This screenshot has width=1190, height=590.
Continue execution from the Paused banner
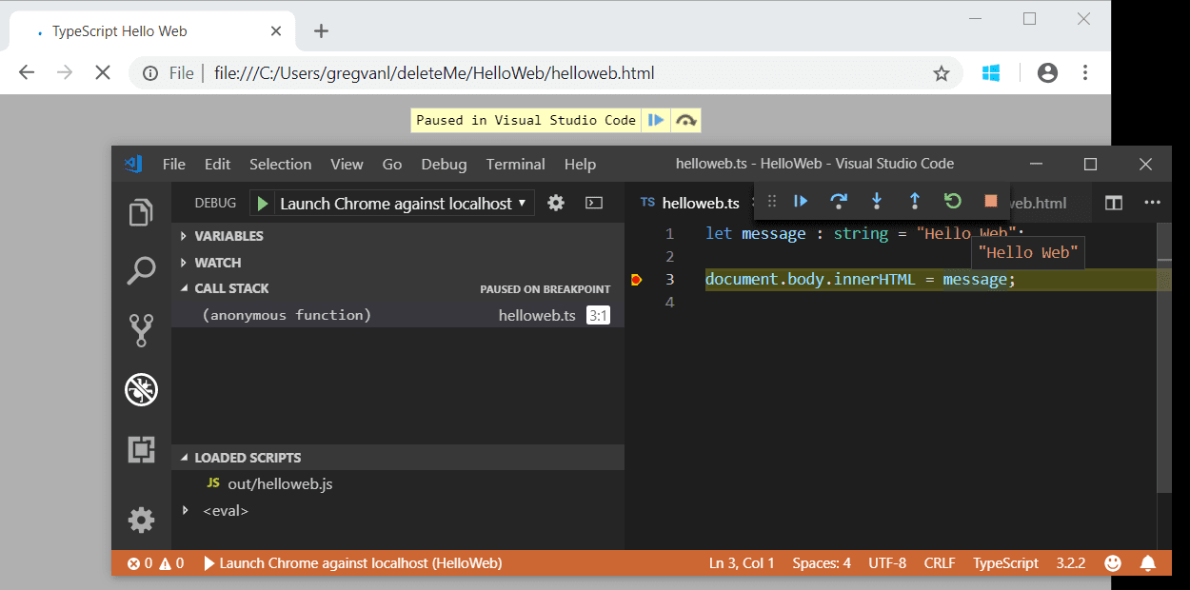[656, 120]
